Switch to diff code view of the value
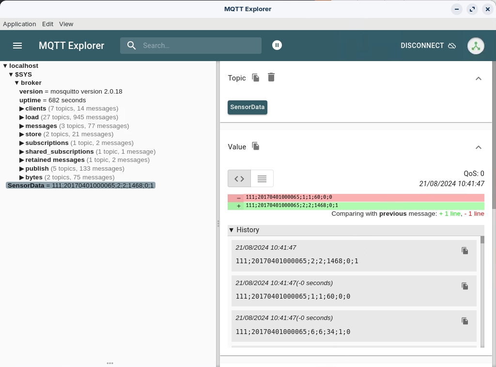The width and height of the screenshot is (496, 367). (x=239, y=178)
